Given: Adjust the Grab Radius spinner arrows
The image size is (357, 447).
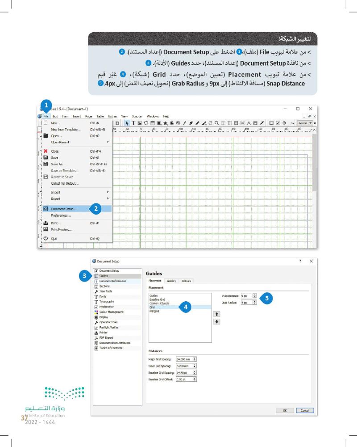Looking at the screenshot, I should (254, 303).
